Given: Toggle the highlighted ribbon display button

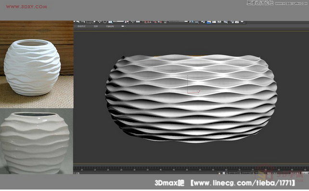Looking at the screenshot, I should [x=209, y=22].
